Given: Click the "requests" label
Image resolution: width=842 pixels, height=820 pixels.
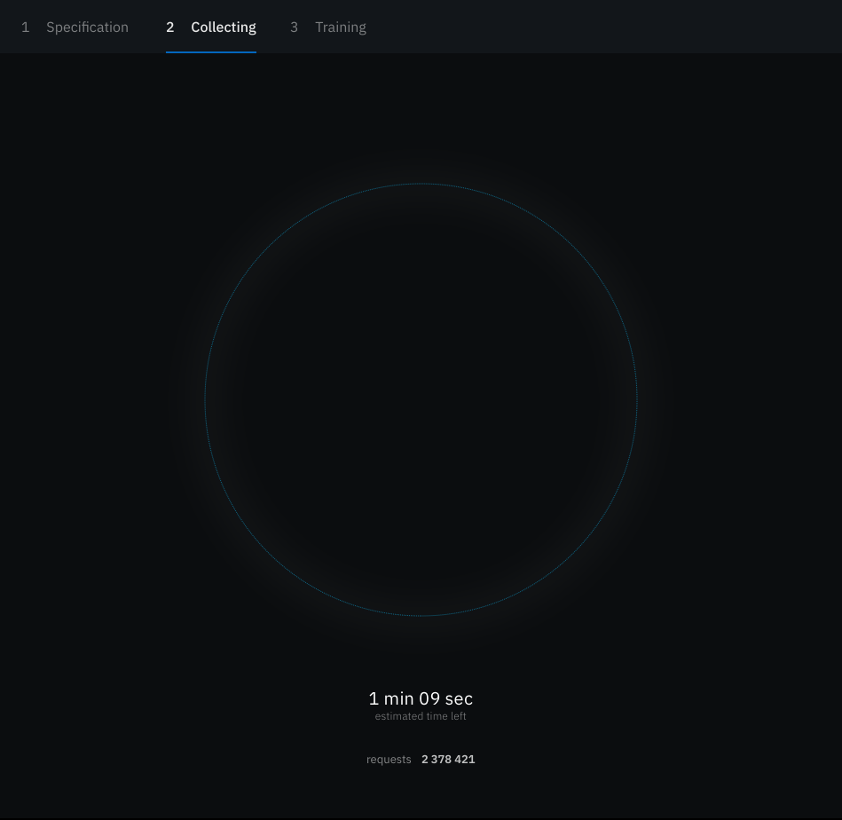Looking at the screenshot, I should (x=389, y=760).
